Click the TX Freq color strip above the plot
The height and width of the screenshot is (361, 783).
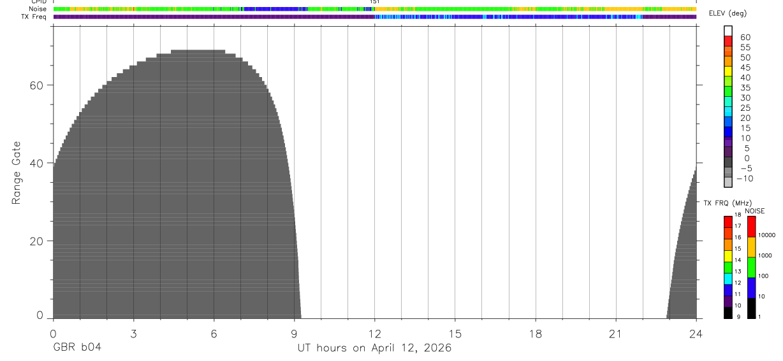coord(375,17)
